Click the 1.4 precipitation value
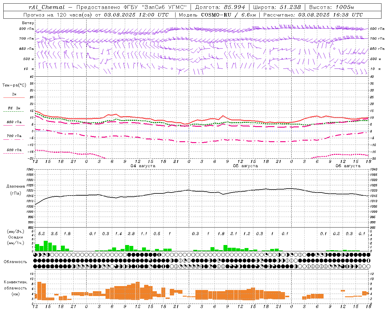 [119, 234]
